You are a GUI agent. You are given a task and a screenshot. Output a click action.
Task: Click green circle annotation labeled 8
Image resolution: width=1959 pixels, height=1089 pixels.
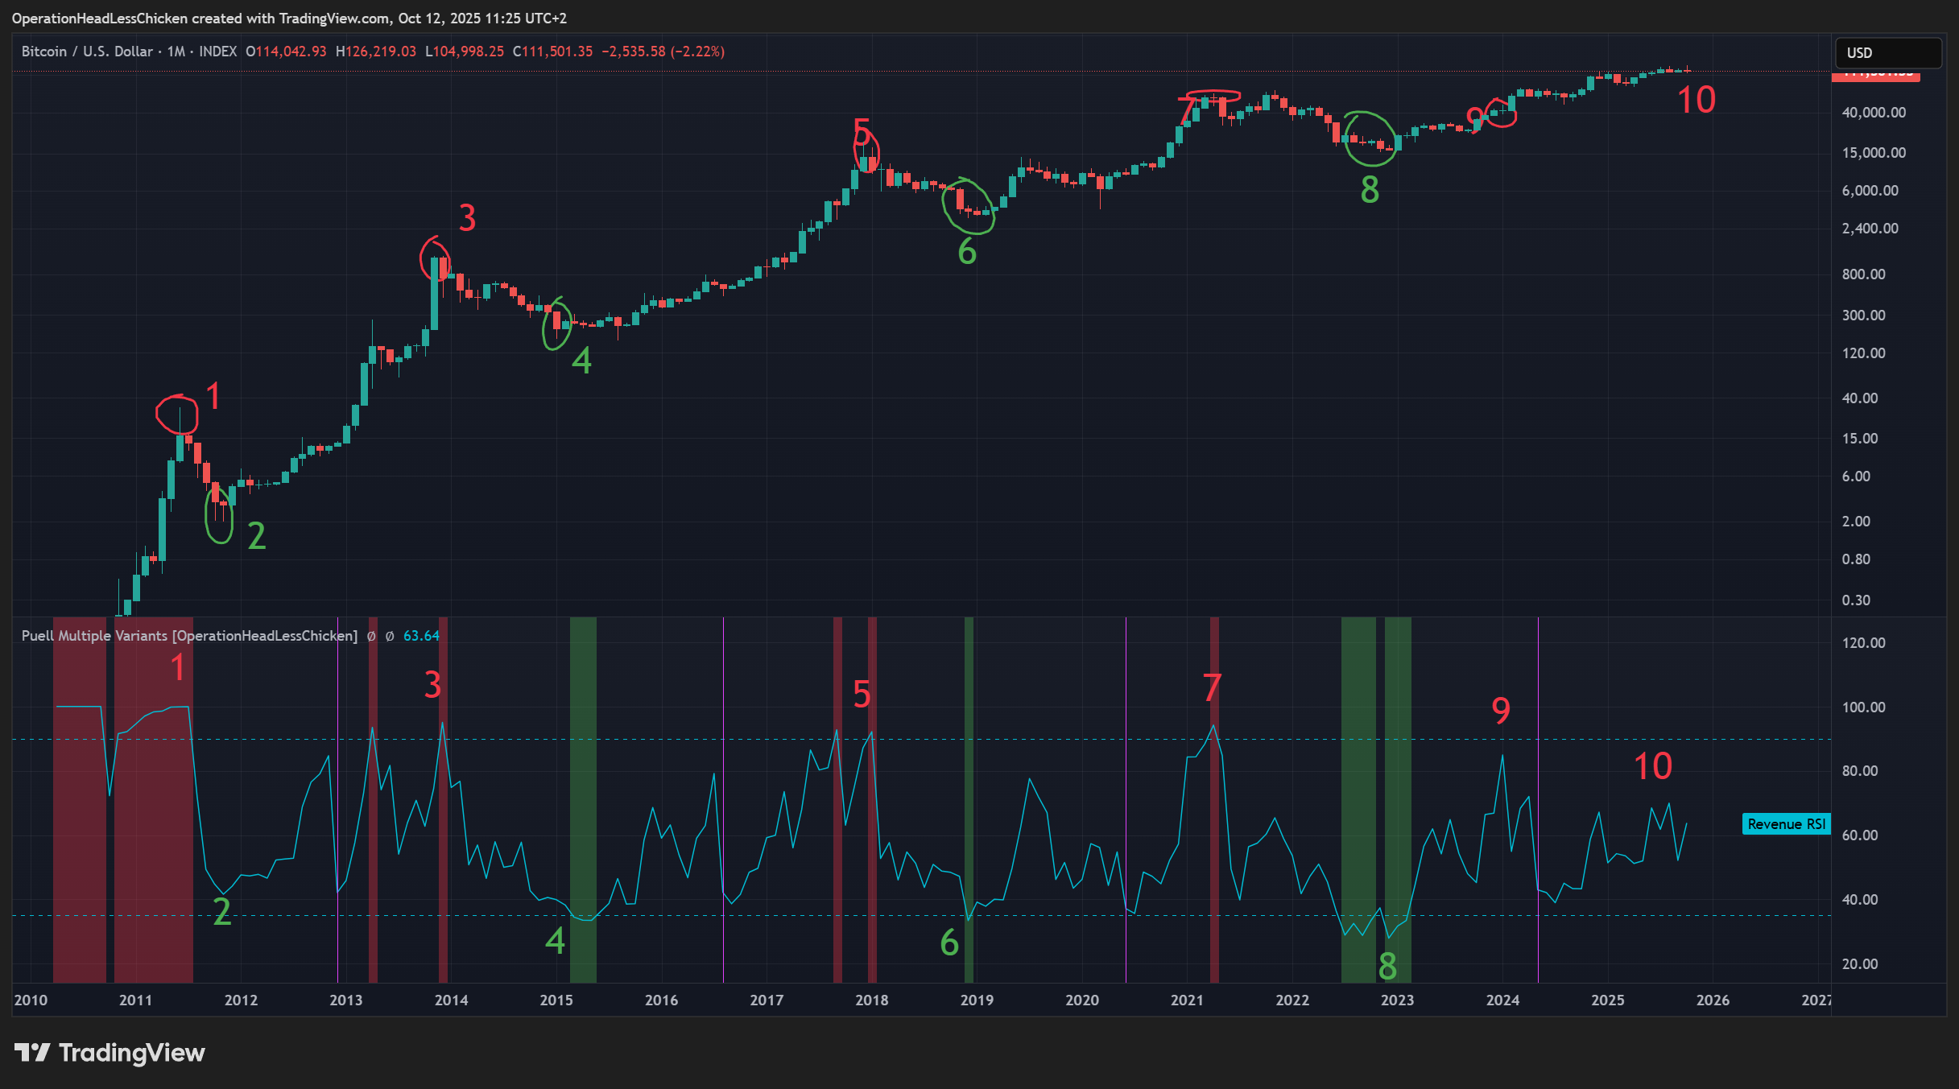click(1369, 138)
